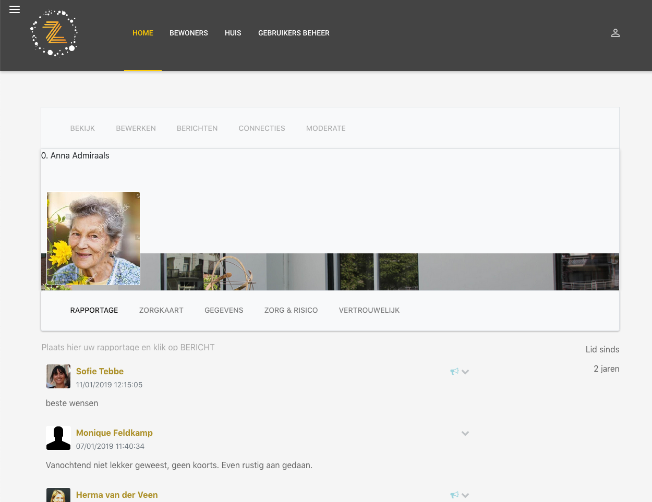Screen dimensions: 652x502
Task: Click the timestamp 11/01/2019 12:15:05
Action: (109, 385)
